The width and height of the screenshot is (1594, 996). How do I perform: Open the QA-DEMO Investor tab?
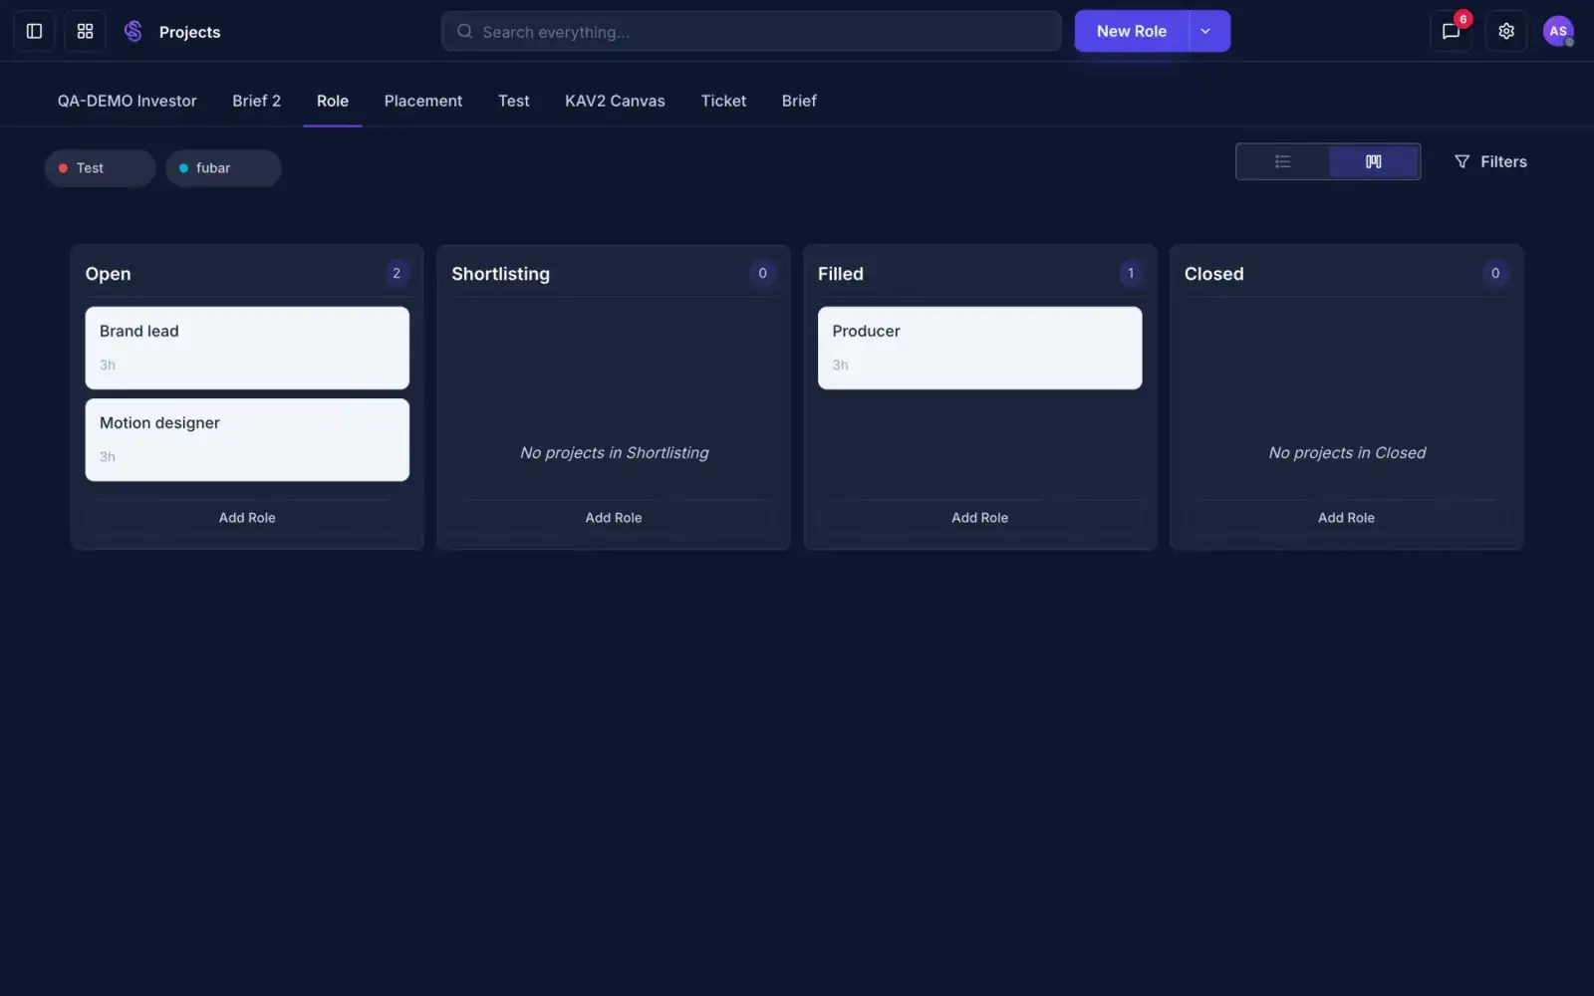[127, 101]
